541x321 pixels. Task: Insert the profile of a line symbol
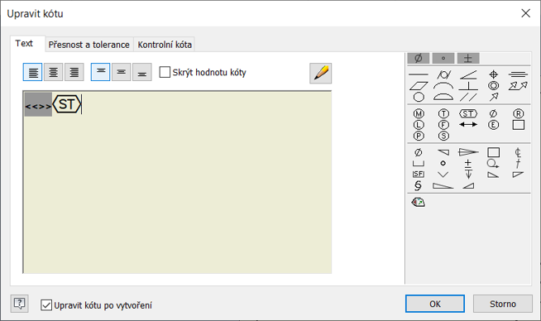[x=443, y=85]
